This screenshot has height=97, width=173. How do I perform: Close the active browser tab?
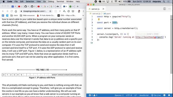click(x=66, y=6)
